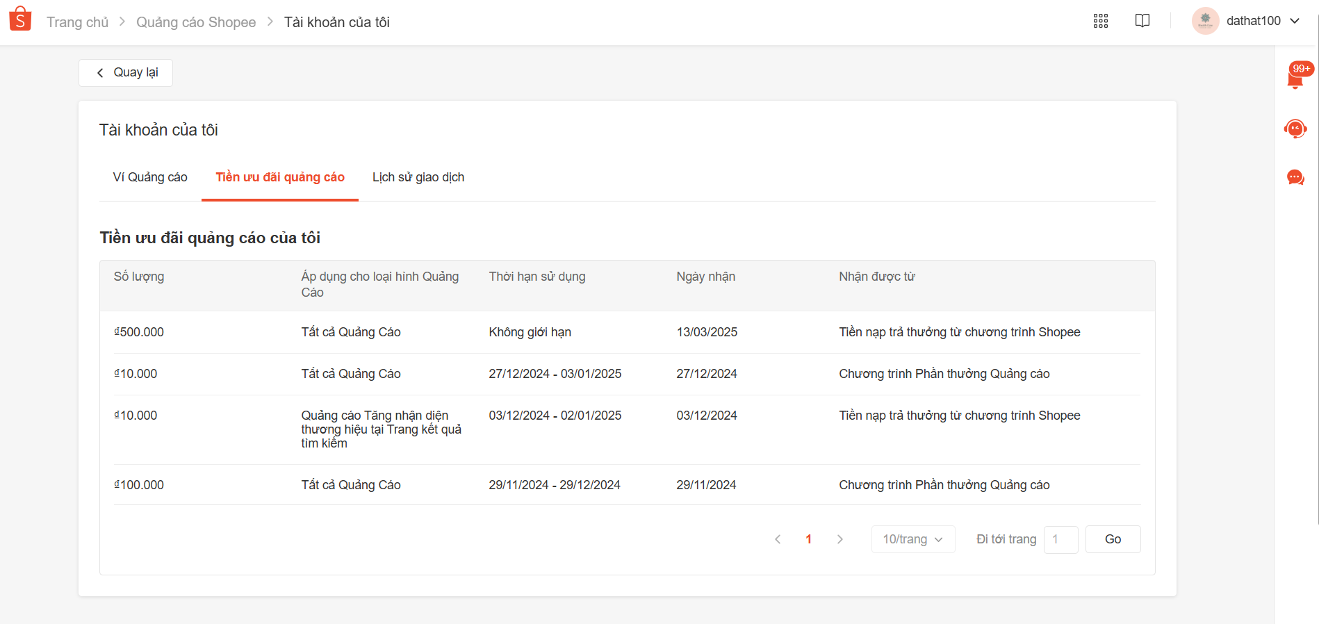Open the Lịch sử giao dịch tab
This screenshot has width=1319, height=624.
pos(418,177)
